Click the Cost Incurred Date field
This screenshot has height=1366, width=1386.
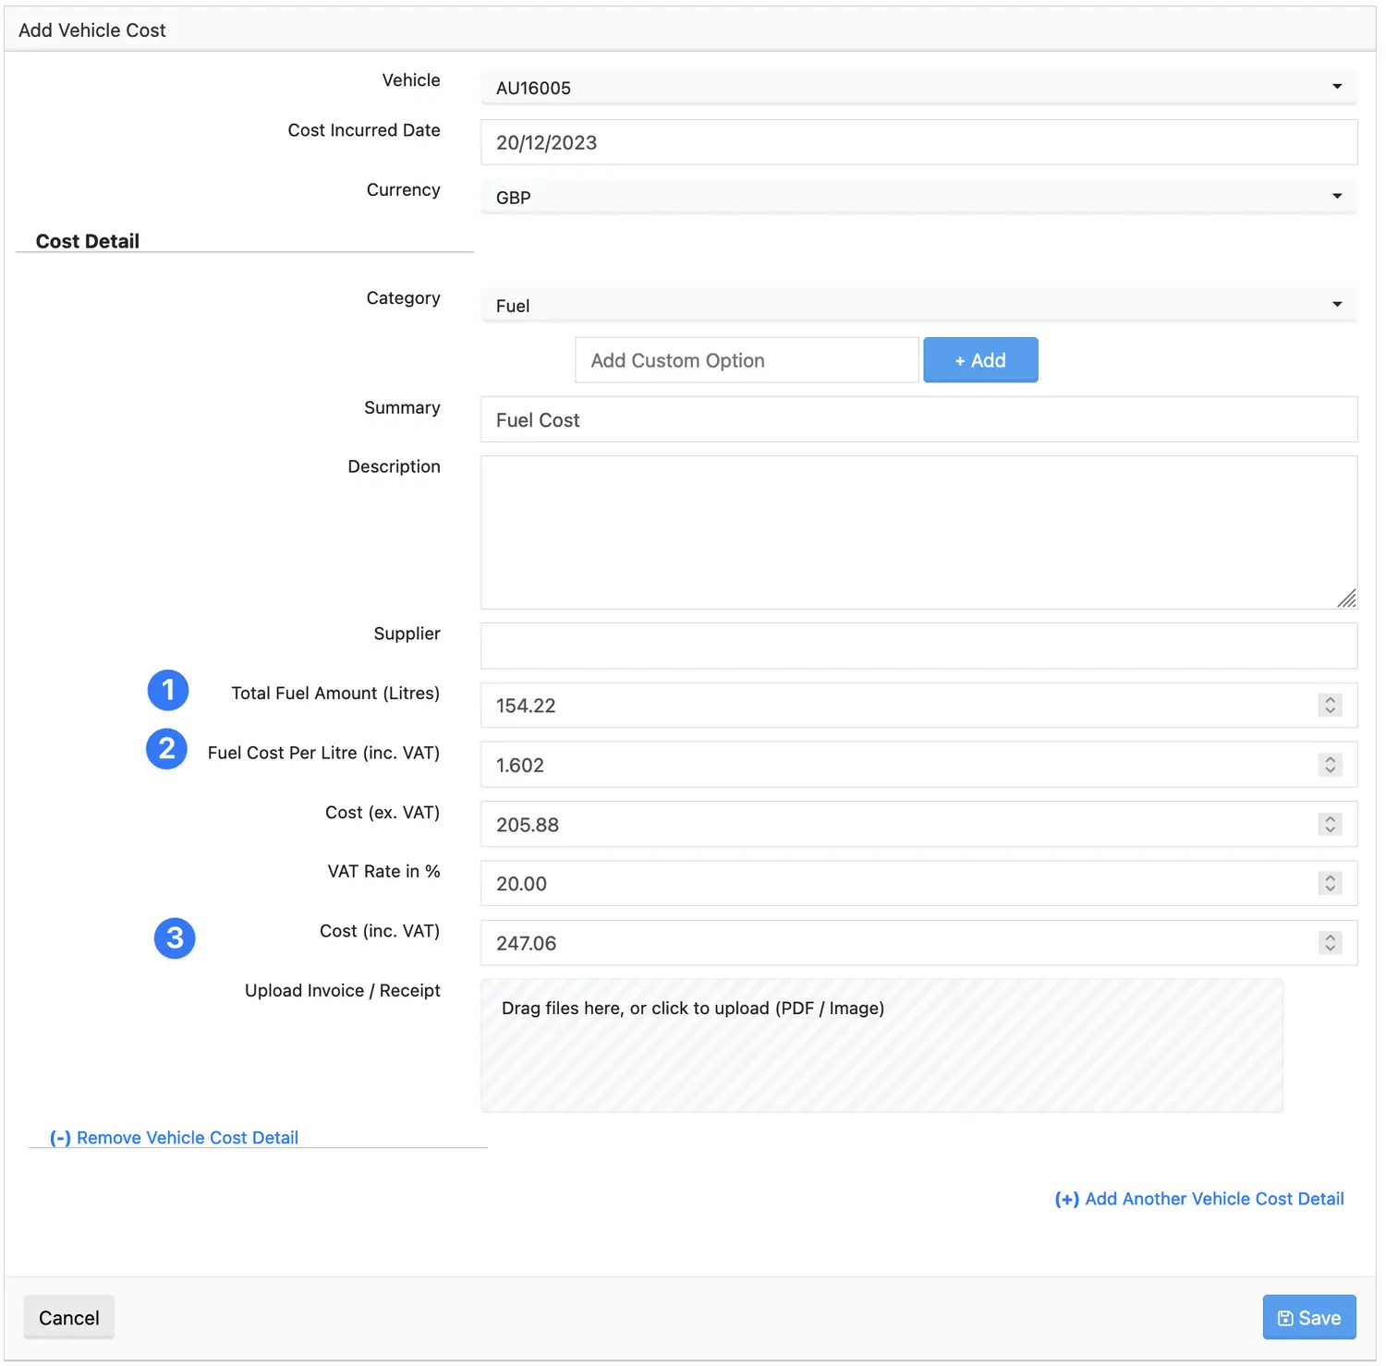918,142
